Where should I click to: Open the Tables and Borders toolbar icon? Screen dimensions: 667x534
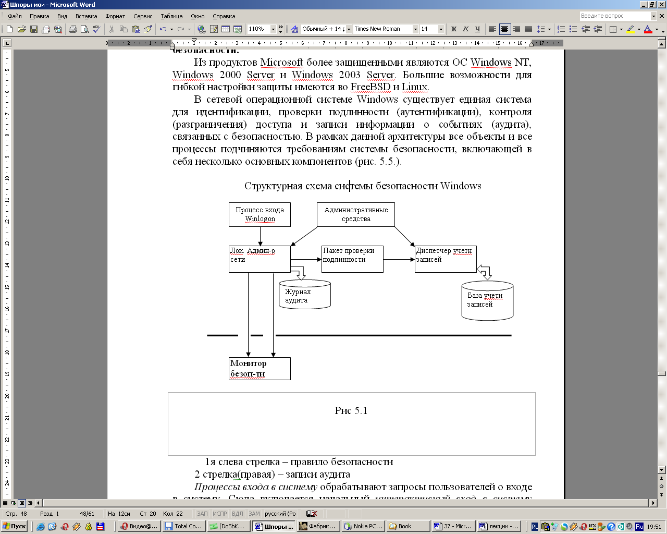[214, 29]
